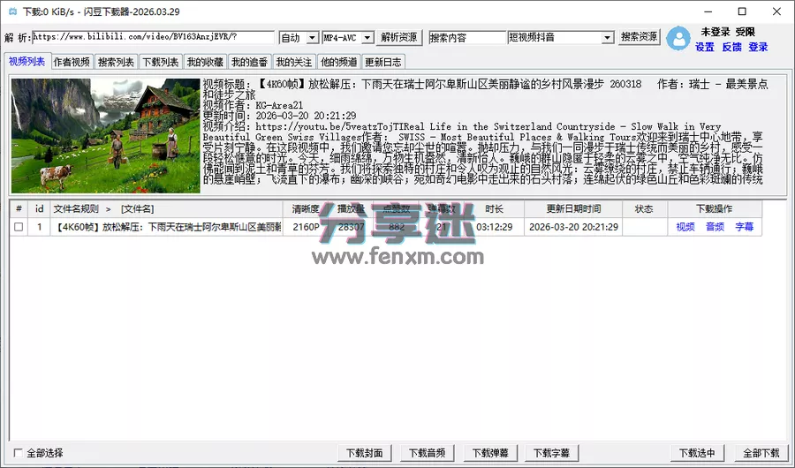Click the 下载音频 button
Screen dimensions: 795x468
[x=428, y=453]
